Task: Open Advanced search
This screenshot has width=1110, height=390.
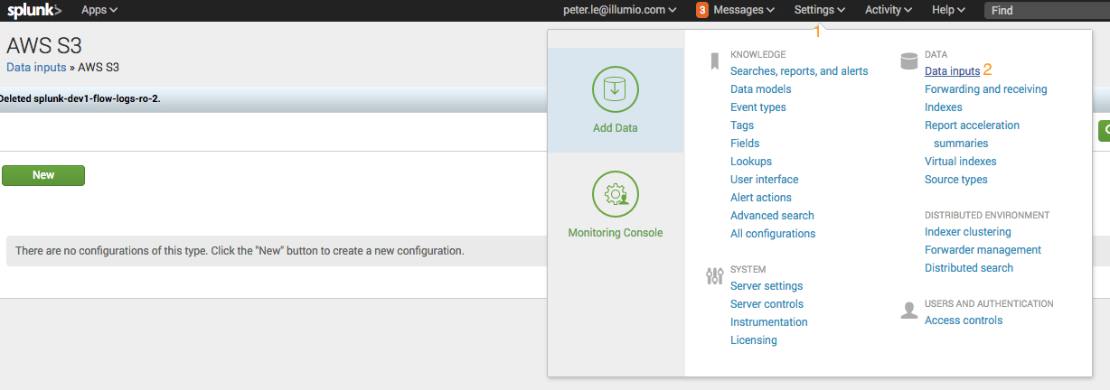Action: point(772,216)
